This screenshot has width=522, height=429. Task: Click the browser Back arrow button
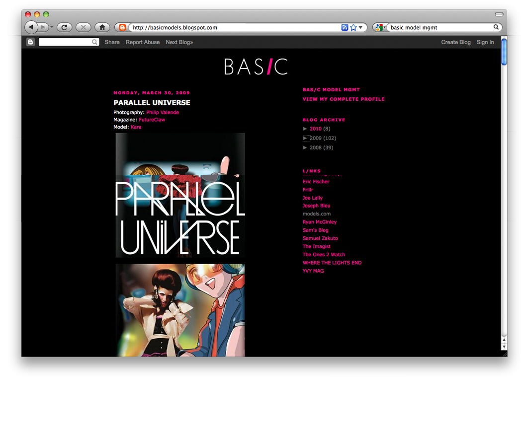pyautogui.click(x=31, y=27)
